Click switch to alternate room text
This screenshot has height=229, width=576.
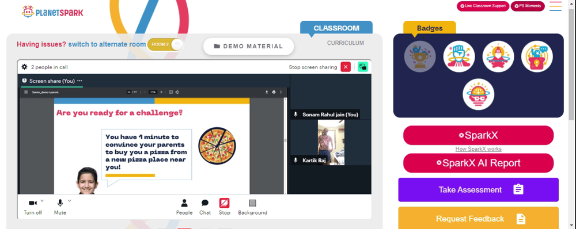click(x=107, y=44)
